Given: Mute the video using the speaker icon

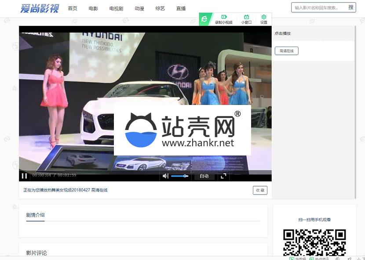Looking at the screenshot, I should (x=165, y=176).
